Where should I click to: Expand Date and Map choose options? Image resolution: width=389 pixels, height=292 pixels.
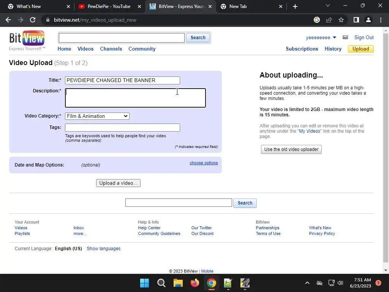pyautogui.click(x=204, y=163)
